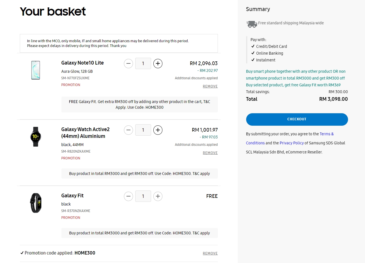This screenshot has width=365, height=263.
Task: Remove Galaxy Watch Active2 from basket
Action: 210,153
